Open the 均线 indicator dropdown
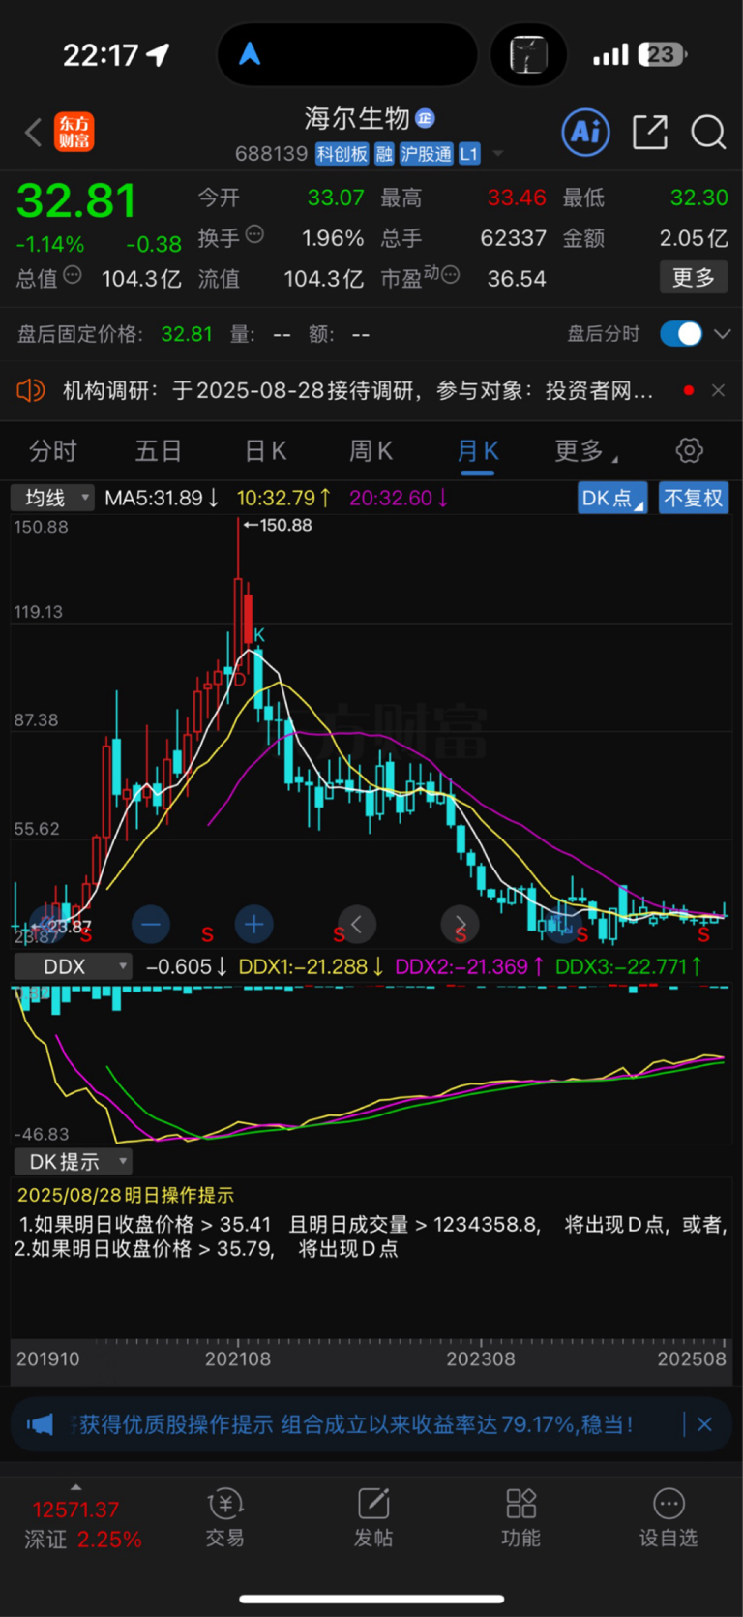The height and width of the screenshot is (1617, 743). [52, 498]
